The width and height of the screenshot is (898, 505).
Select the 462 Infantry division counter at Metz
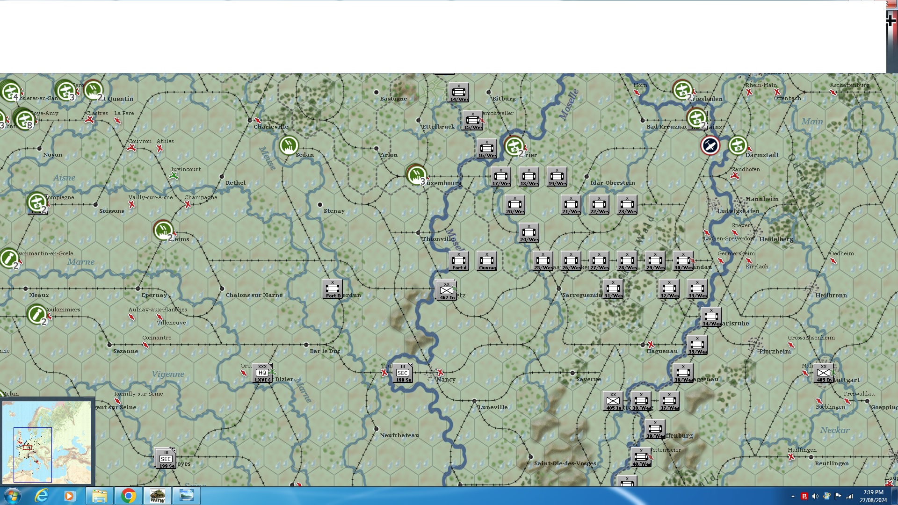coord(446,290)
